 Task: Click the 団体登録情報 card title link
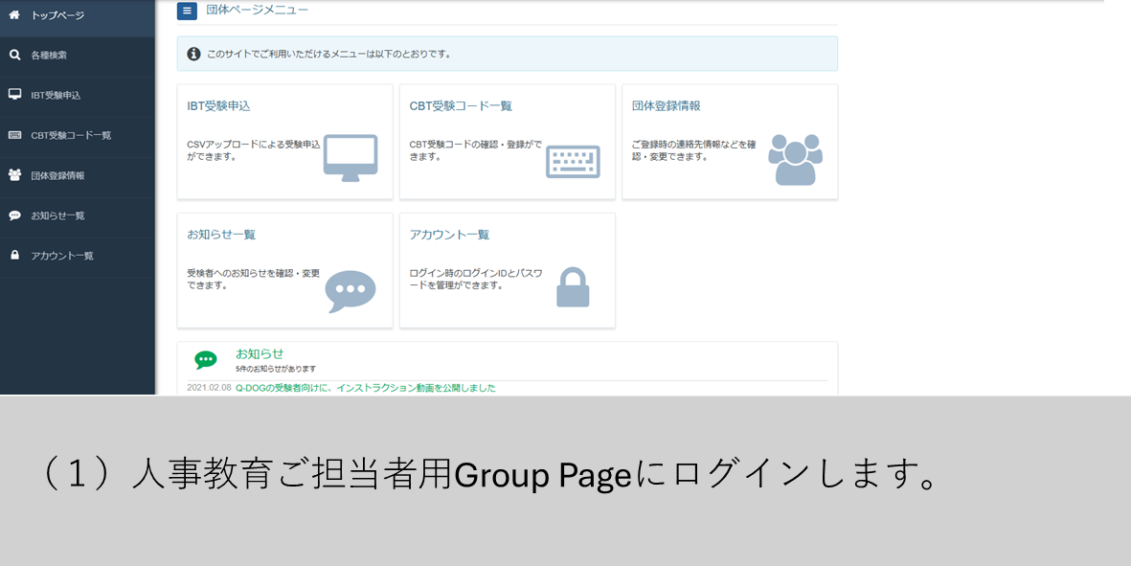[x=667, y=106]
